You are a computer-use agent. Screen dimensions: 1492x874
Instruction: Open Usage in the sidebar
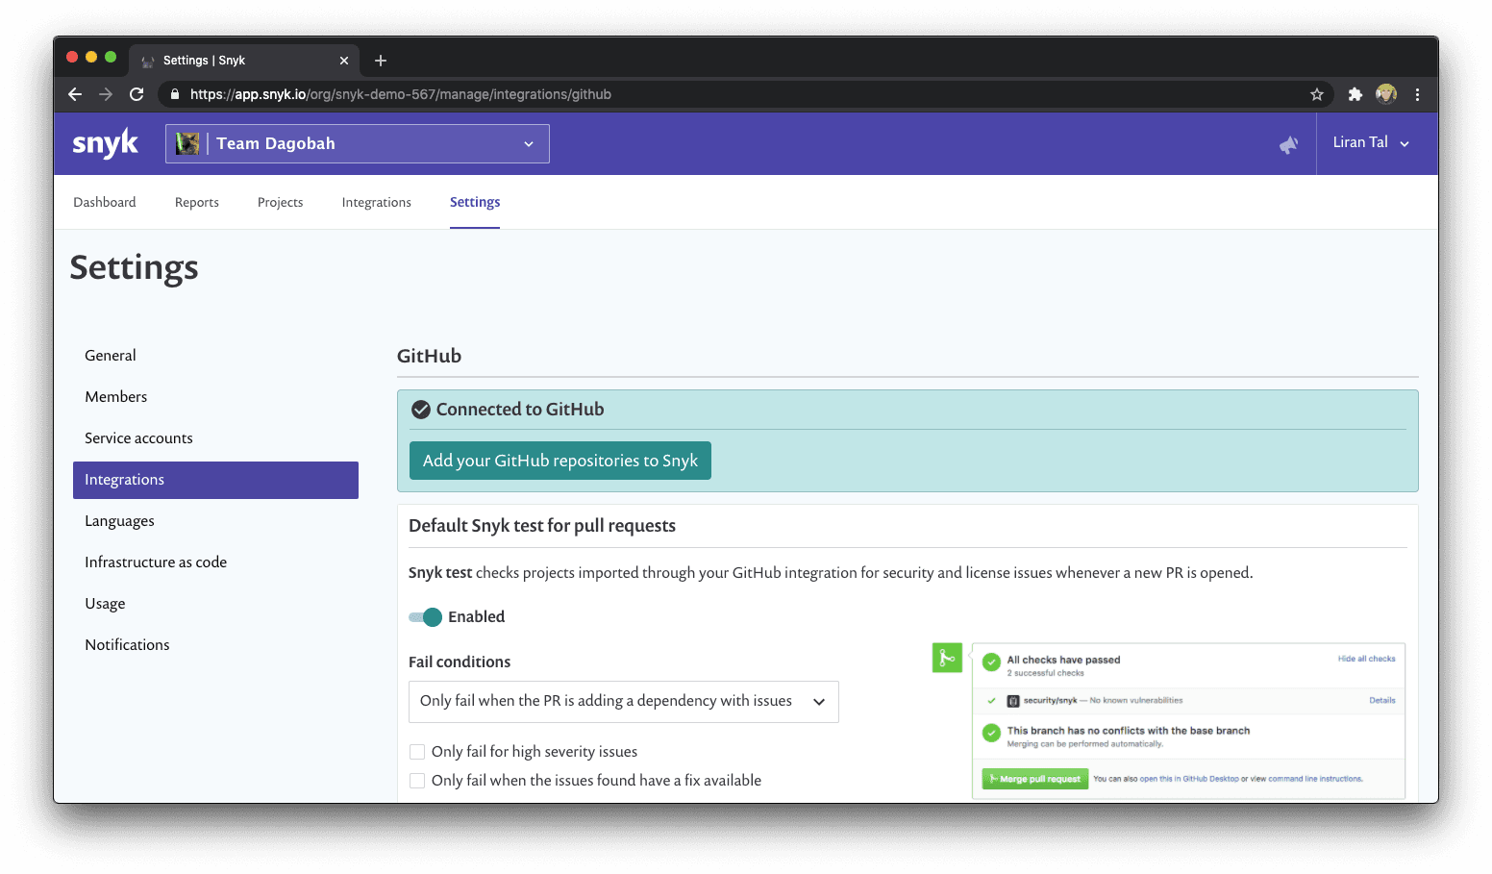tap(105, 604)
